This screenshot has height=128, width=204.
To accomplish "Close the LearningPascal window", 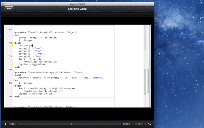I will point(3,4).
